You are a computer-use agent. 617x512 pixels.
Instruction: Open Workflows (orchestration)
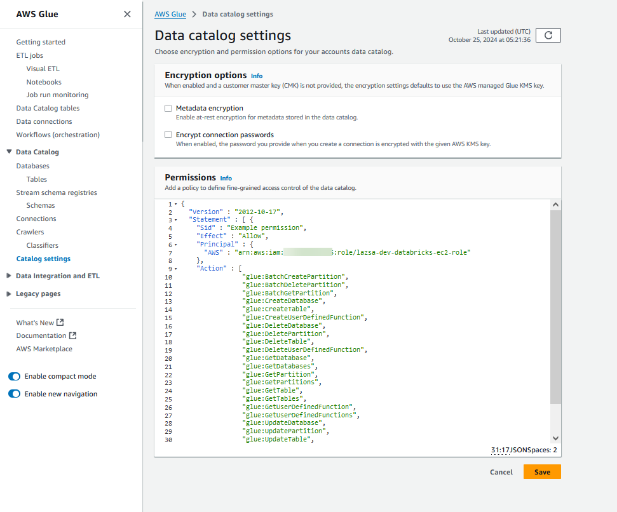tap(58, 135)
